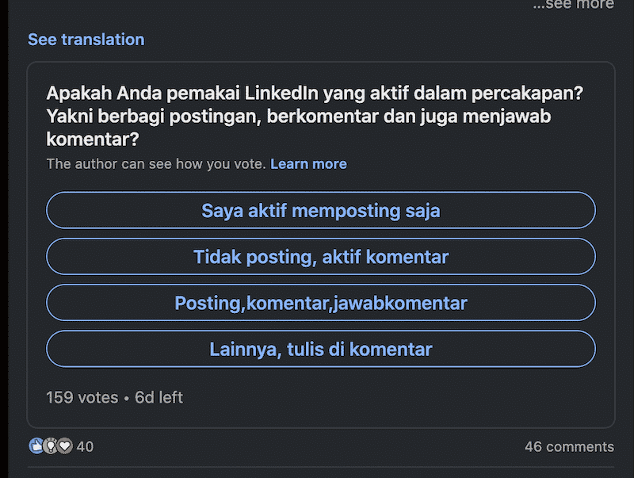
Task: Click the blue Like reaction icon
Action: [36, 446]
